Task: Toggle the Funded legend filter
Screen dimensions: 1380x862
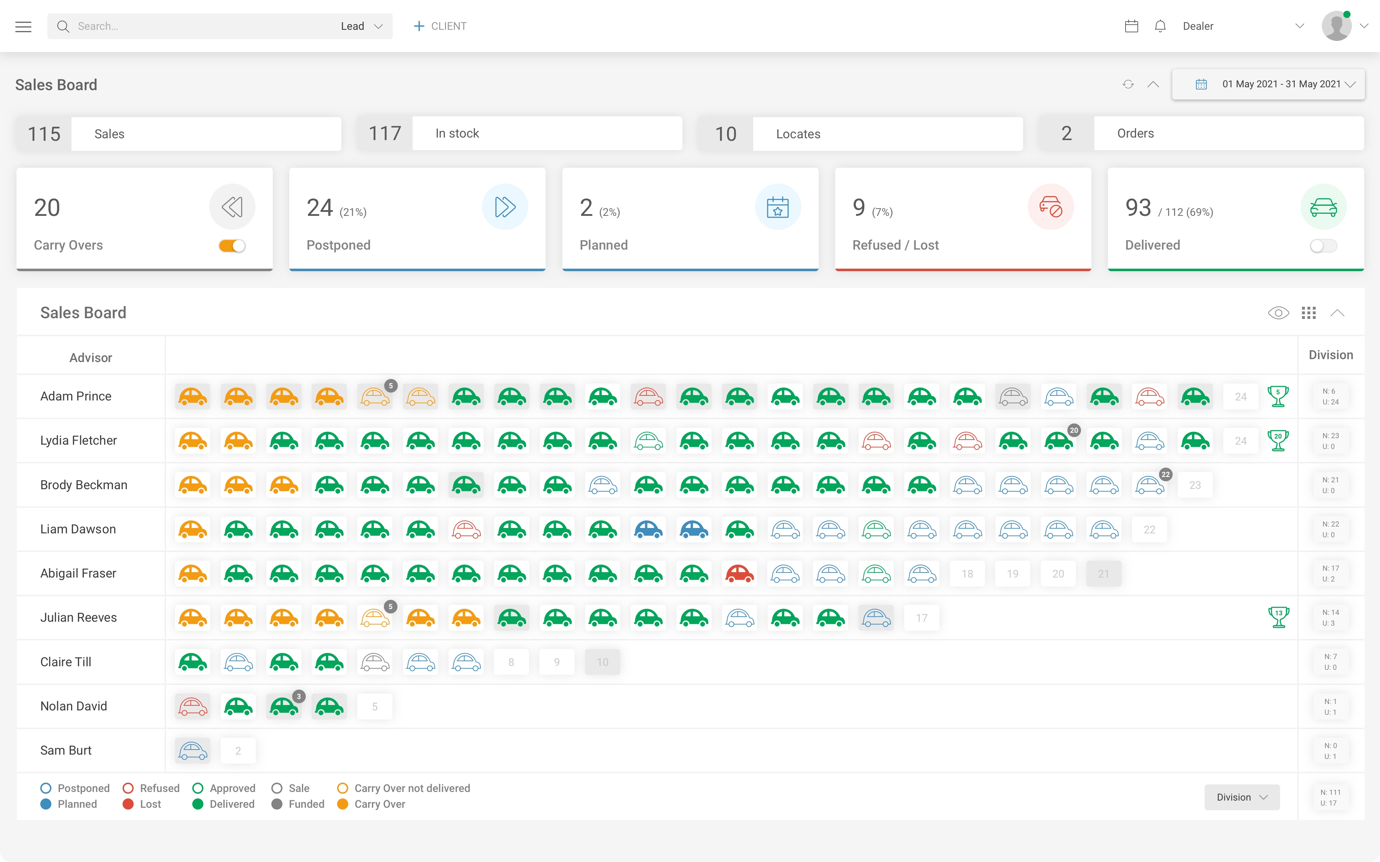Action: click(298, 805)
